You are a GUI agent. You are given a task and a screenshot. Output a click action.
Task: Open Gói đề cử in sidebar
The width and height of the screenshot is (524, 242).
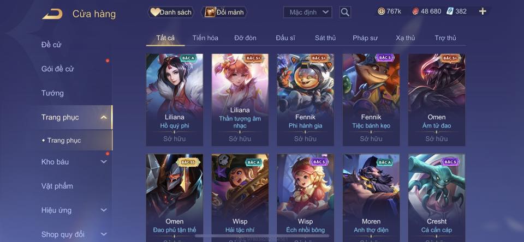[x=57, y=69]
